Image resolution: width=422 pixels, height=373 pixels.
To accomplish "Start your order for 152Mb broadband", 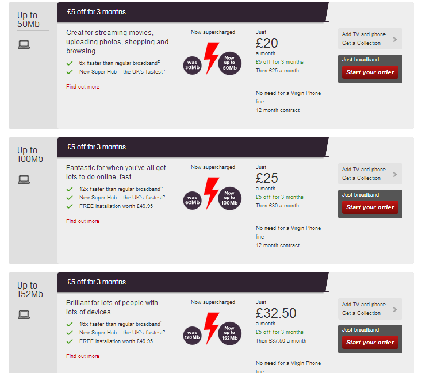I will [x=370, y=343].
